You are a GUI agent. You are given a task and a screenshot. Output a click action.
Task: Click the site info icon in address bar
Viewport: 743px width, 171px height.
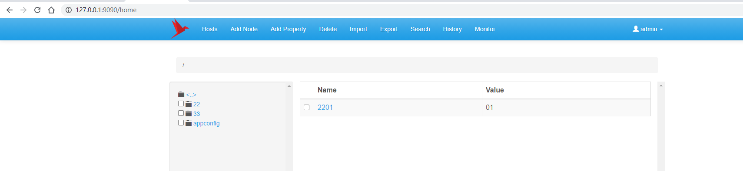[x=69, y=10]
